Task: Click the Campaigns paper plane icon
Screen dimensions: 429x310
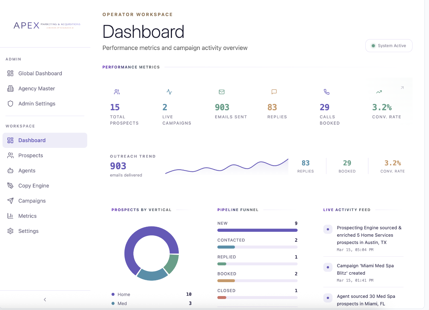Action: (x=10, y=201)
